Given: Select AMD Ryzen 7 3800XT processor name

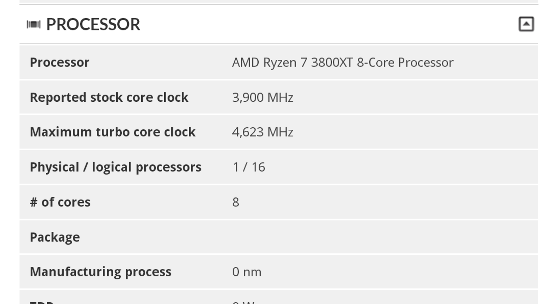Looking at the screenshot, I should [343, 62].
